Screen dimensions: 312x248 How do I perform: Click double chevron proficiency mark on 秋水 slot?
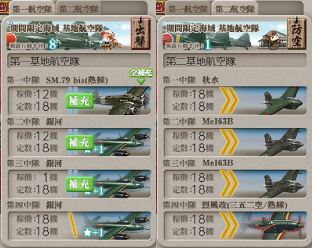[228, 101]
